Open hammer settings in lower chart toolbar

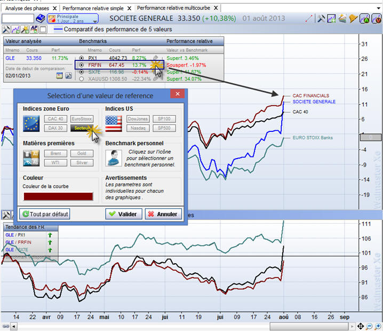(6, 215)
